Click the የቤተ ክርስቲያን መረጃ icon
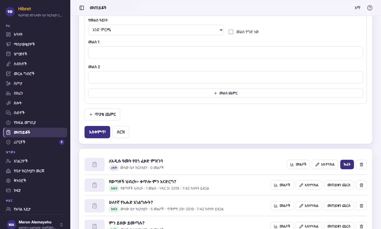 (8, 171)
